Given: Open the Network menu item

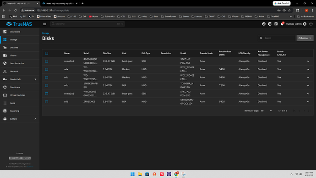Looking at the screenshot, I should click(20, 71).
